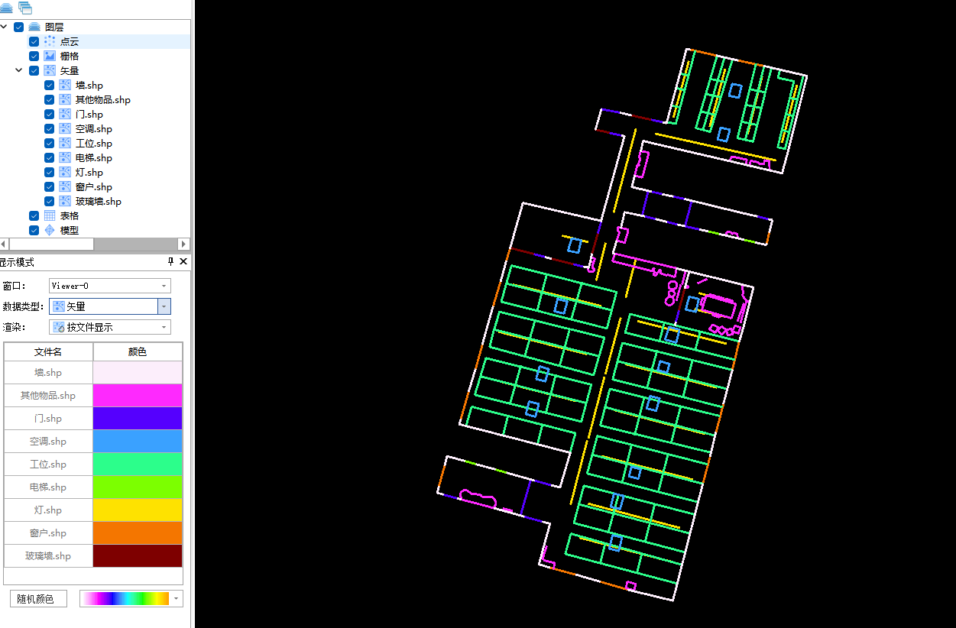
Task: Change the color swatch for 墙.shp
Action: tap(138, 373)
